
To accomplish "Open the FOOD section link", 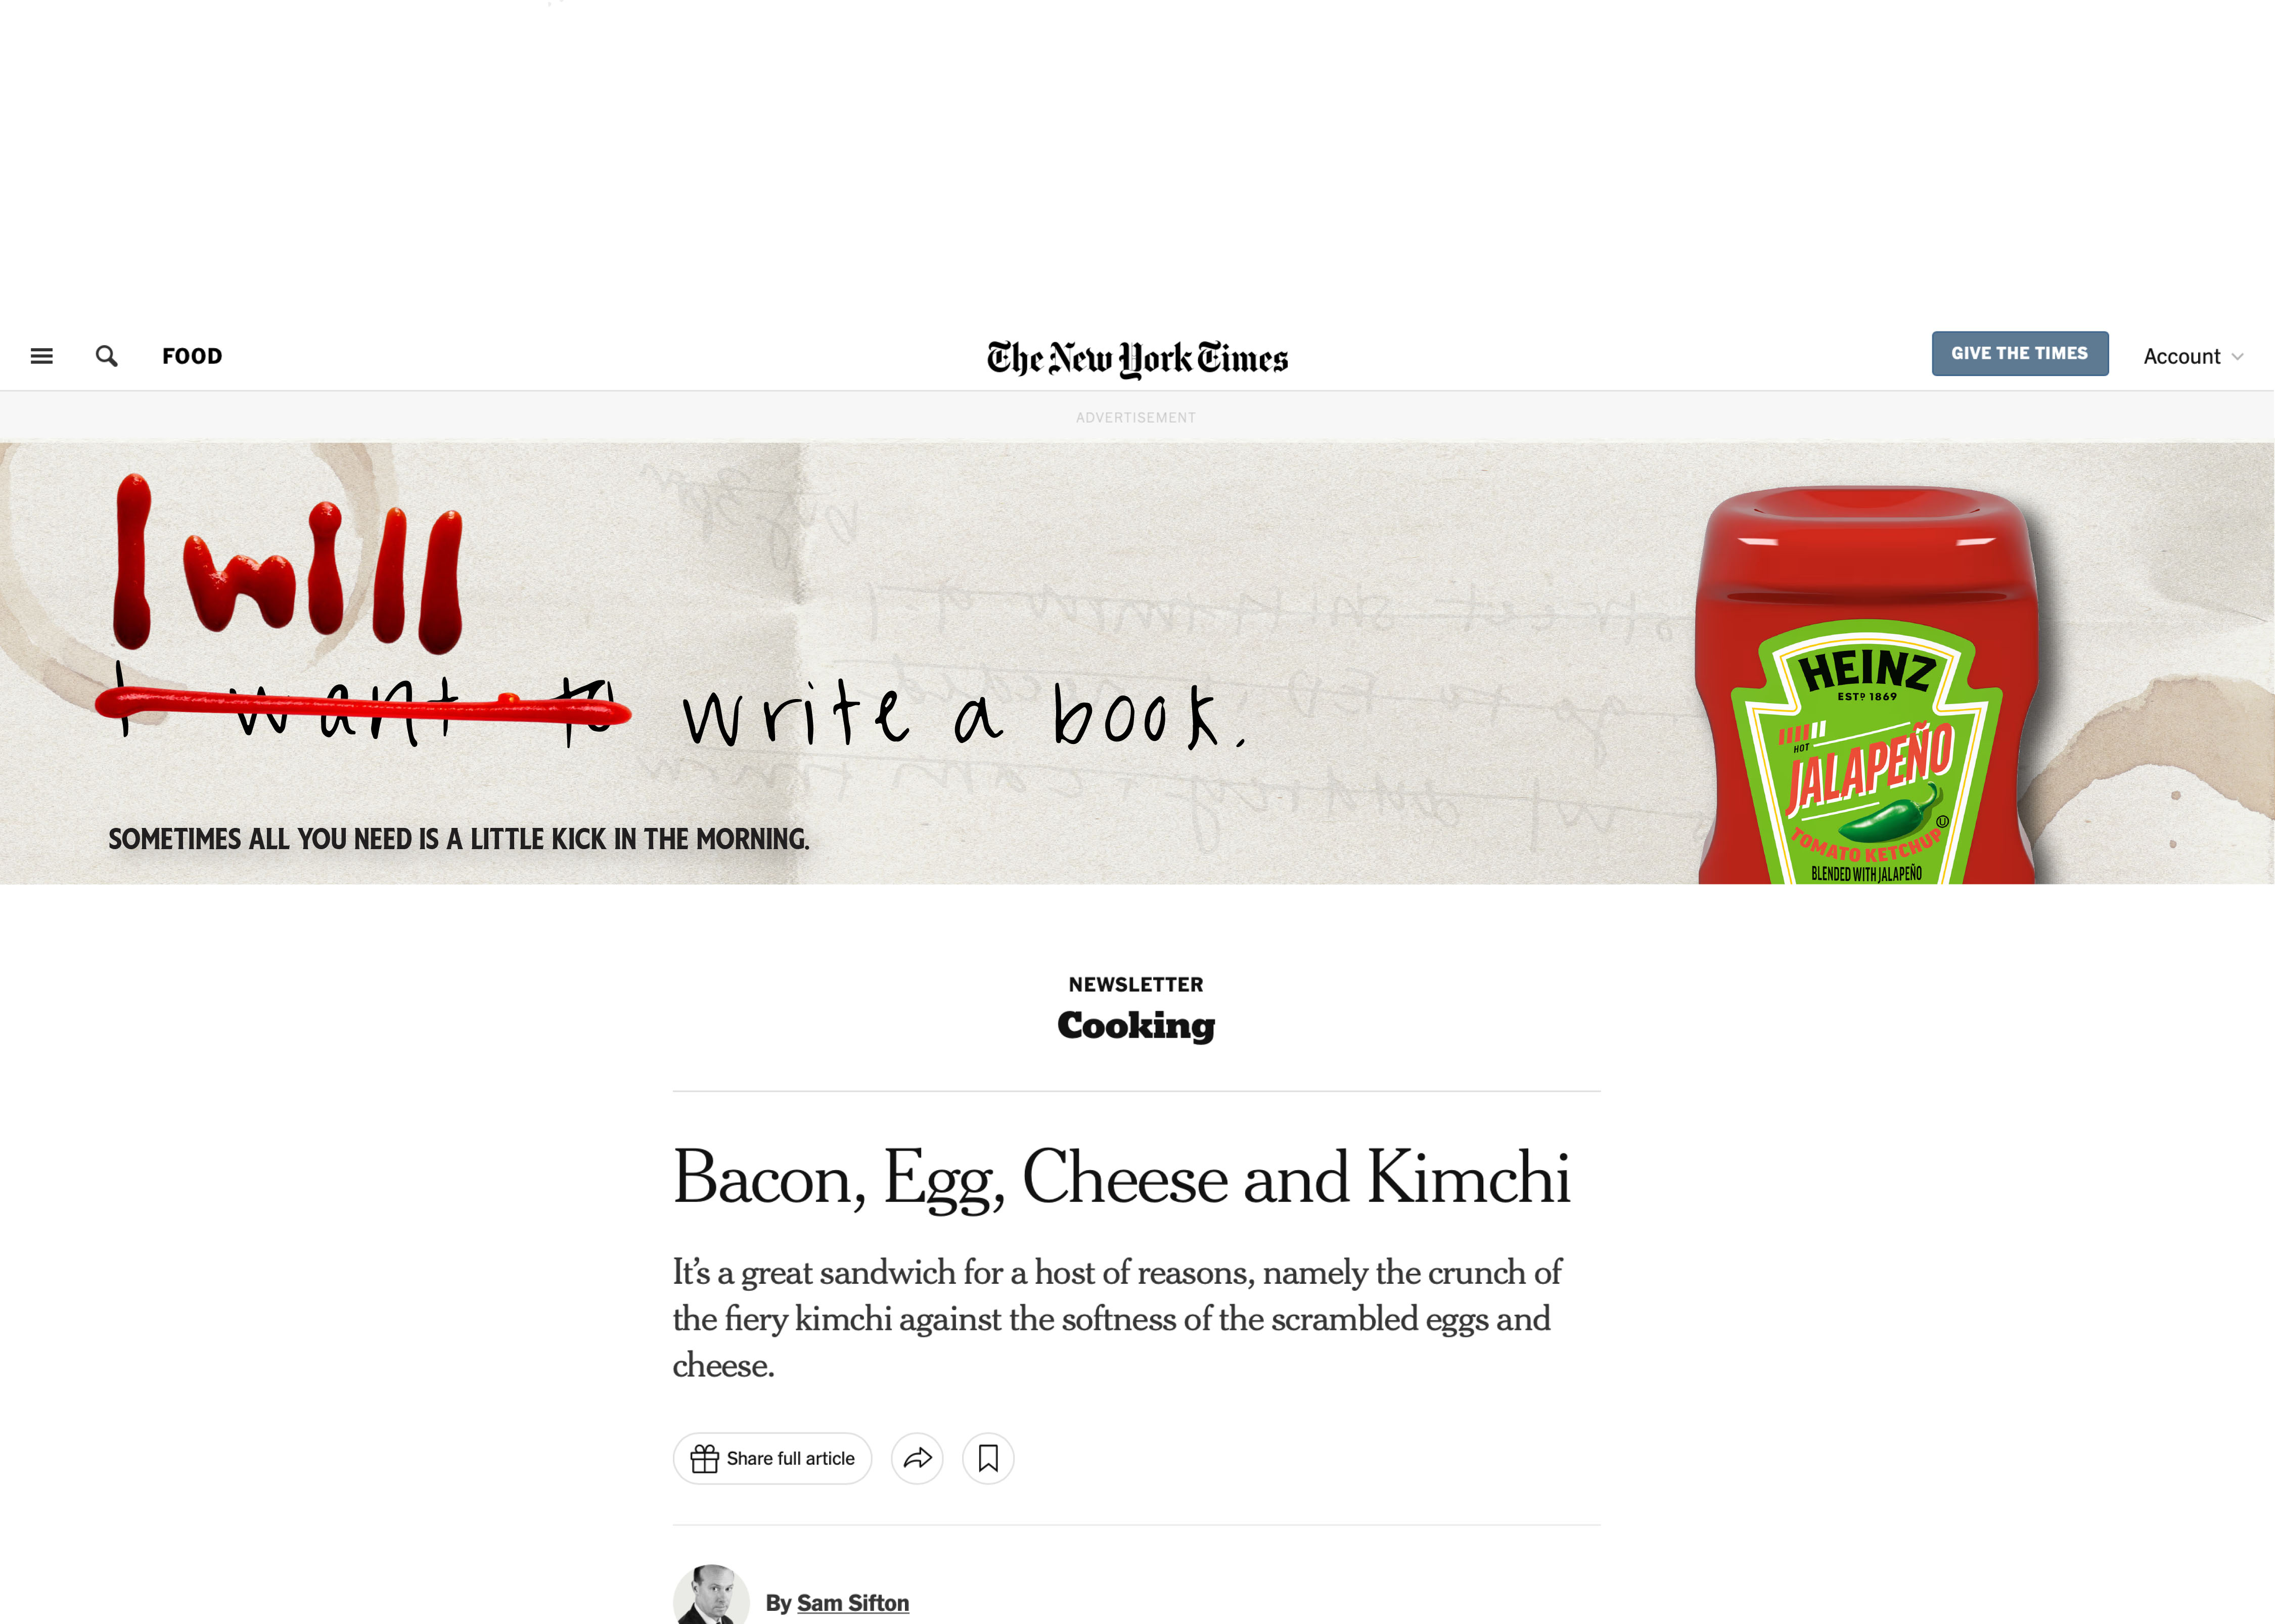I will [x=192, y=356].
